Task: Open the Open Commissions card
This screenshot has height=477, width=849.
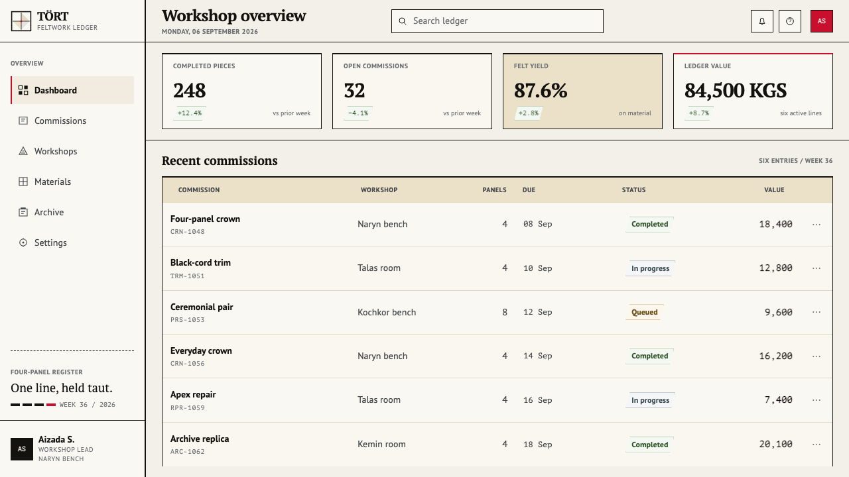Action: [x=412, y=91]
